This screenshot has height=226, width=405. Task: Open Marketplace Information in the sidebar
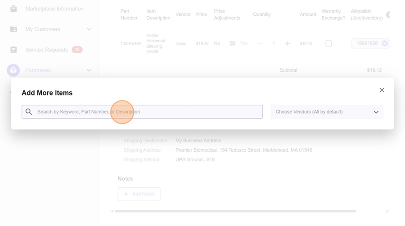[x=54, y=9]
